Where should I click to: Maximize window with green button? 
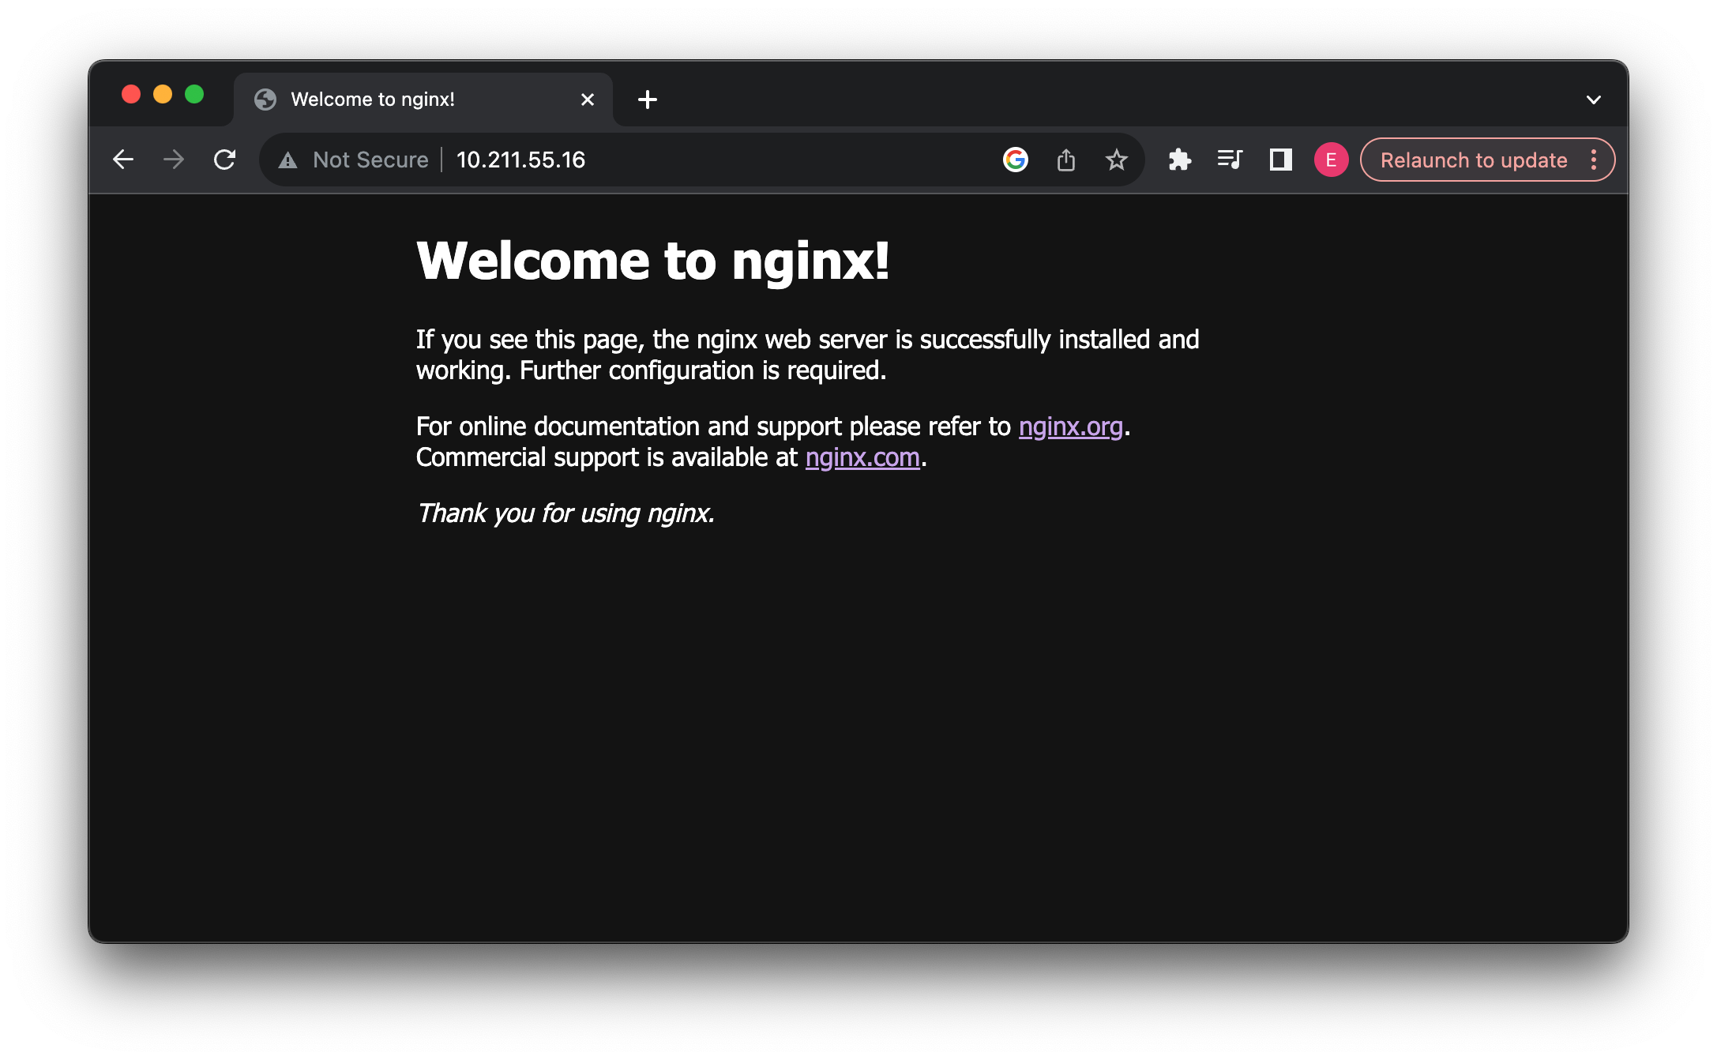click(194, 95)
